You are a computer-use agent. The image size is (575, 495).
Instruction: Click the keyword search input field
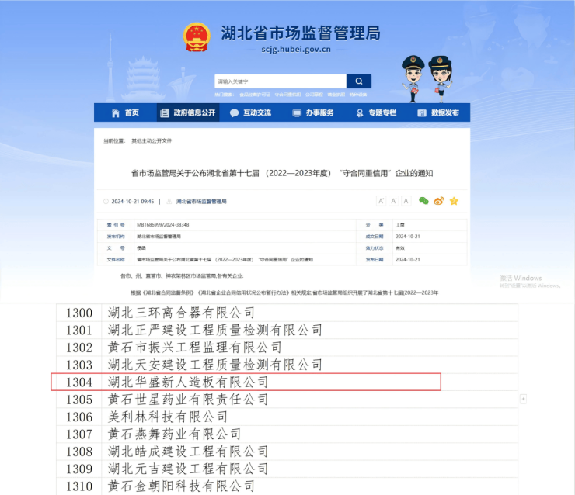281,81
